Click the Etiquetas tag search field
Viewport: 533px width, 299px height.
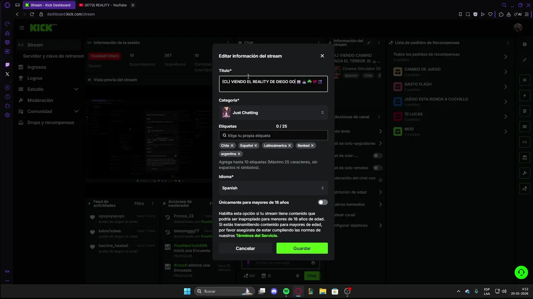[273, 135]
